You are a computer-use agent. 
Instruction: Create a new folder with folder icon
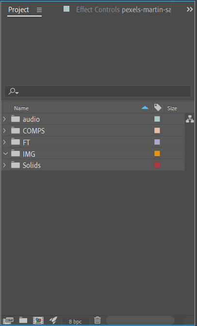click(23, 320)
